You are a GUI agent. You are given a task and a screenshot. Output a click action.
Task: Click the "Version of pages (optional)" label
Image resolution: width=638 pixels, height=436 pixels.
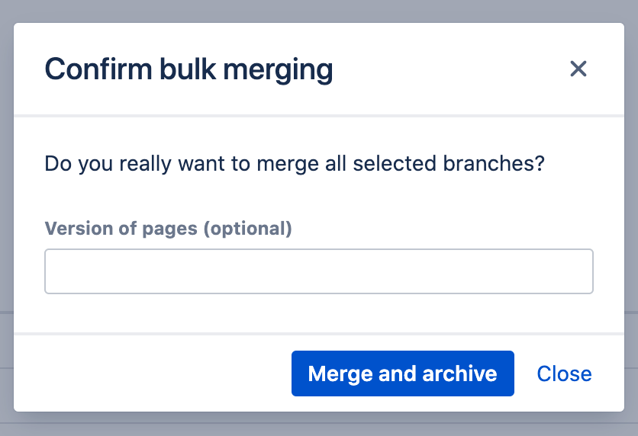tap(168, 229)
